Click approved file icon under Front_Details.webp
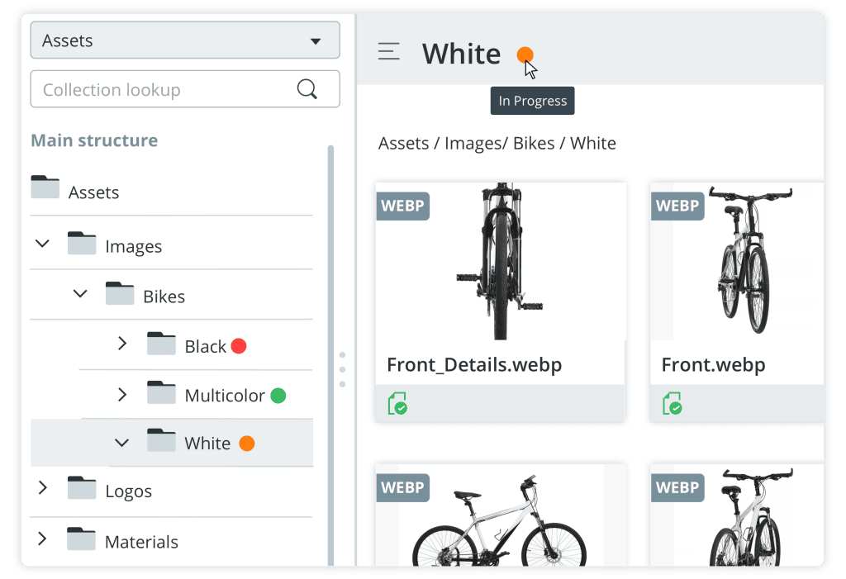 [x=397, y=404]
